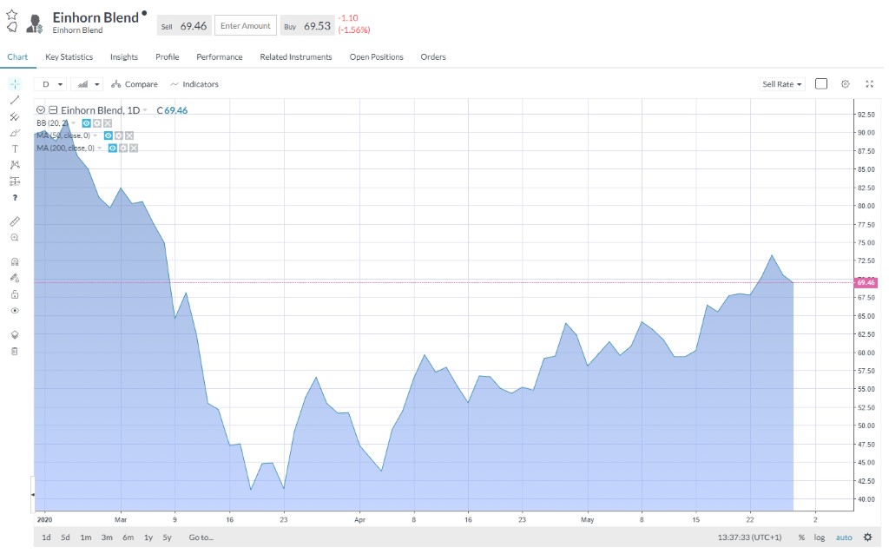Expand the Sell Rate dropdown
Viewport: 889px width, 554px height.
(x=782, y=84)
